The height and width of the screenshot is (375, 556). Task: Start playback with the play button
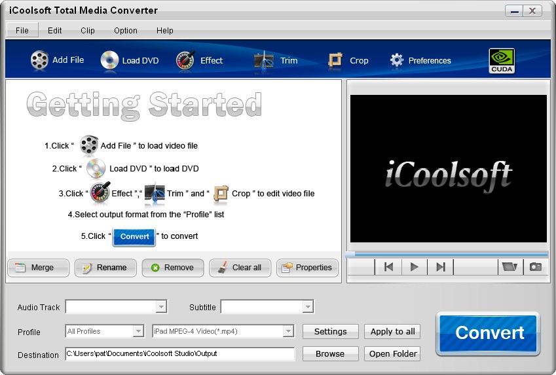click(414, 266)
